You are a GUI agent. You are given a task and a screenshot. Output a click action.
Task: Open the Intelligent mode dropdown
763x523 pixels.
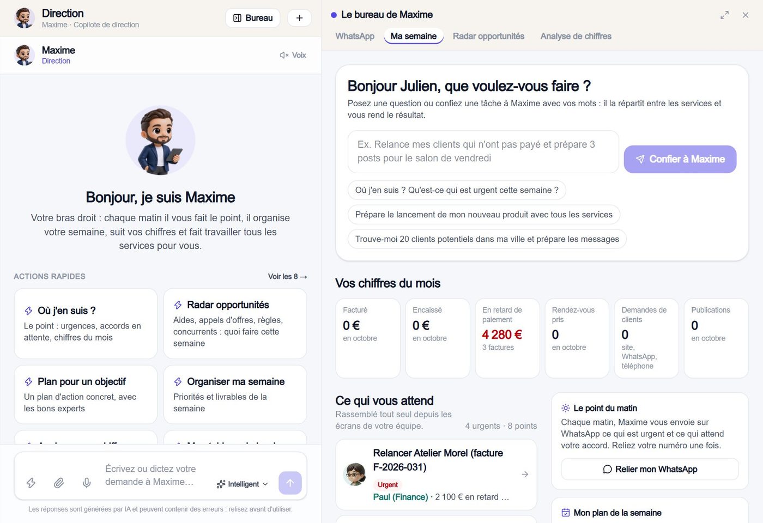pyautogui.click(x=243, y=484)
